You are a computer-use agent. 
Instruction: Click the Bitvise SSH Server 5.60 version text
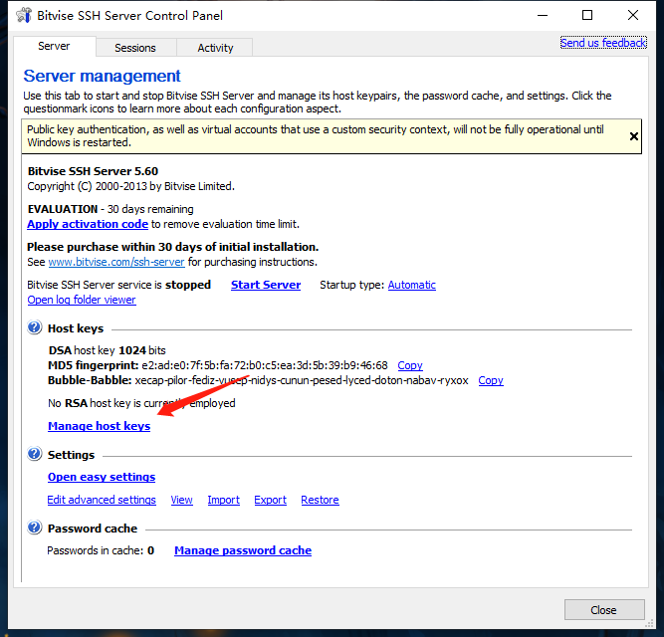[93, 171]
